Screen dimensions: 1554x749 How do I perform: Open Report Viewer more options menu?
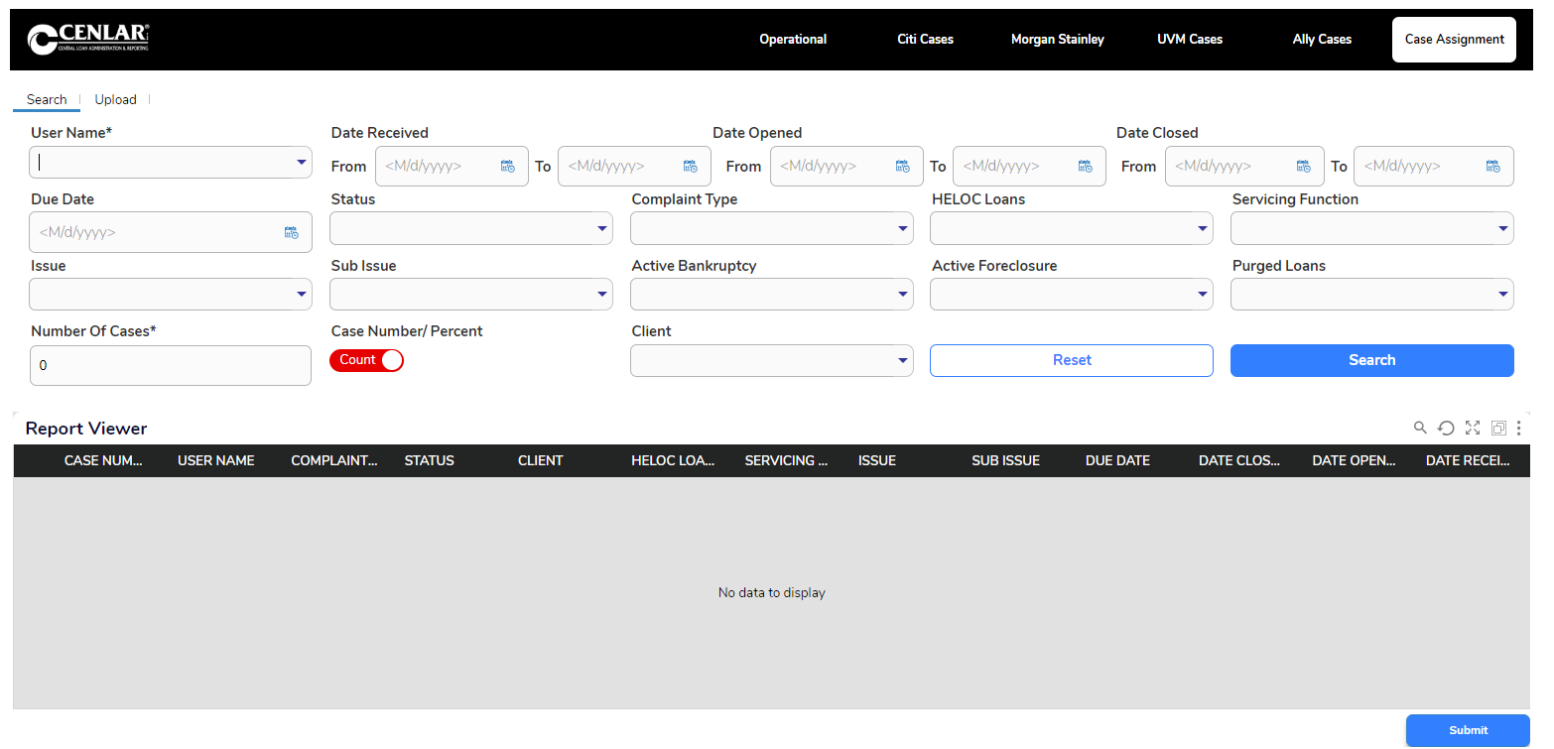1519,428
